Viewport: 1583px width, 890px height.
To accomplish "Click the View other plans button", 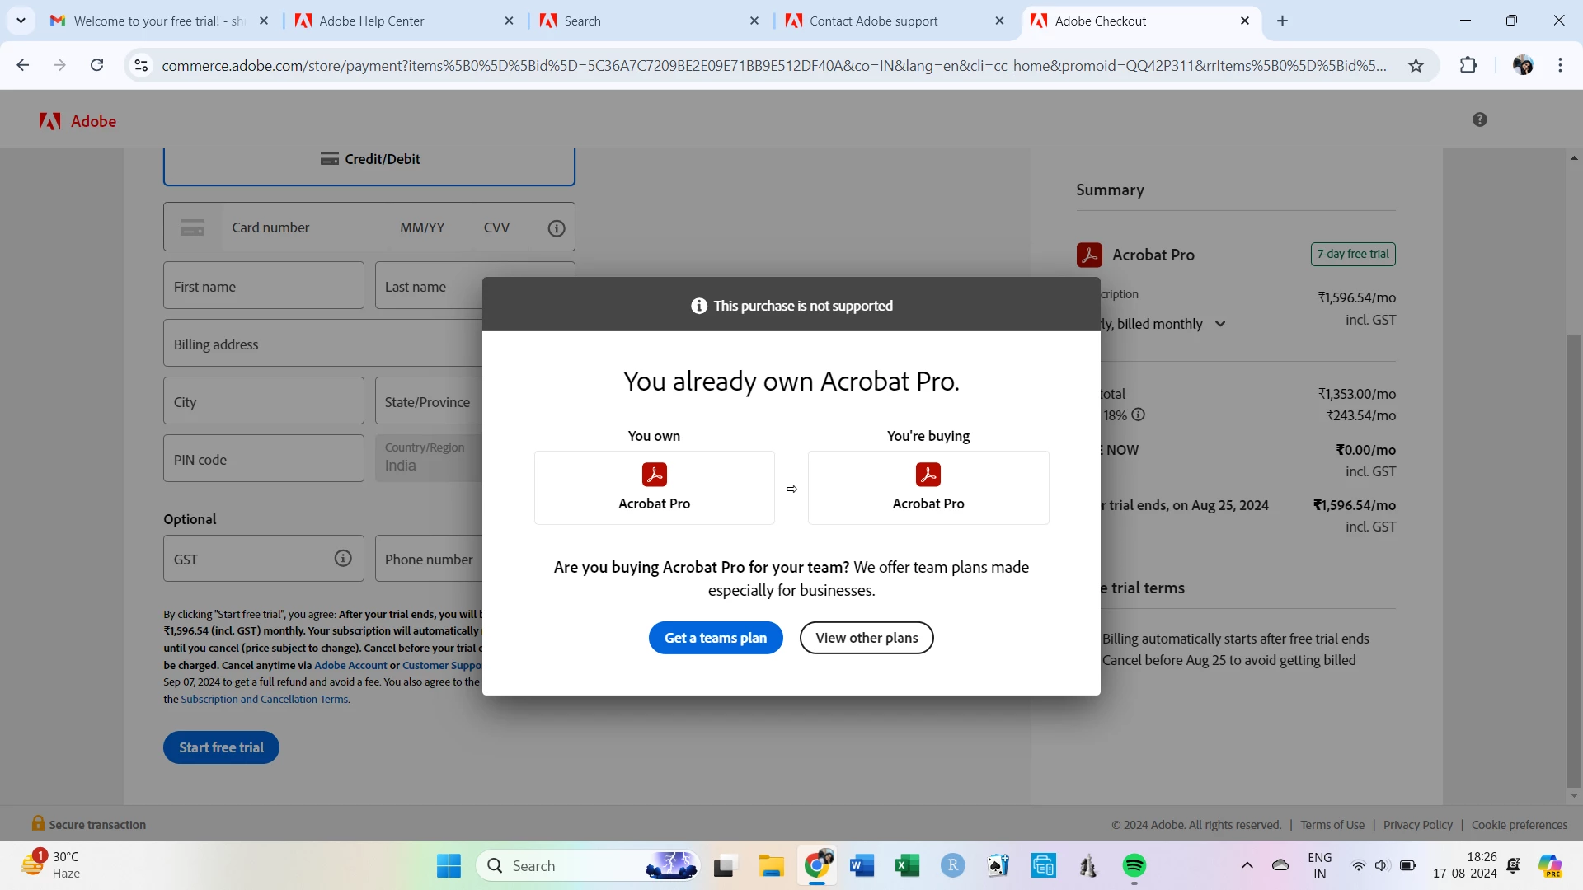I will (x=866, y=638).
